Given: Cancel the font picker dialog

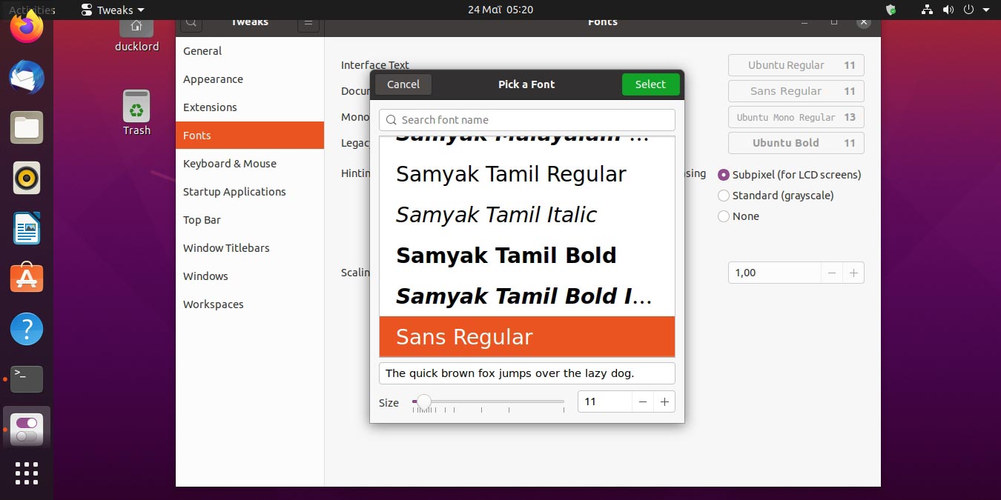Looking at the screenshot, I should tap(403, 84).
